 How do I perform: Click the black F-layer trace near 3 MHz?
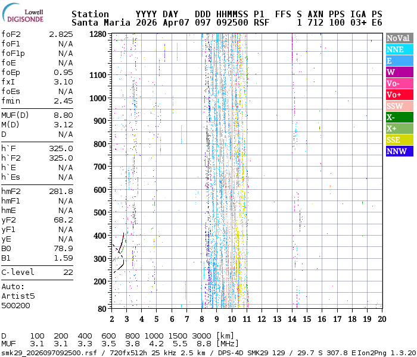tap(122, 243)
